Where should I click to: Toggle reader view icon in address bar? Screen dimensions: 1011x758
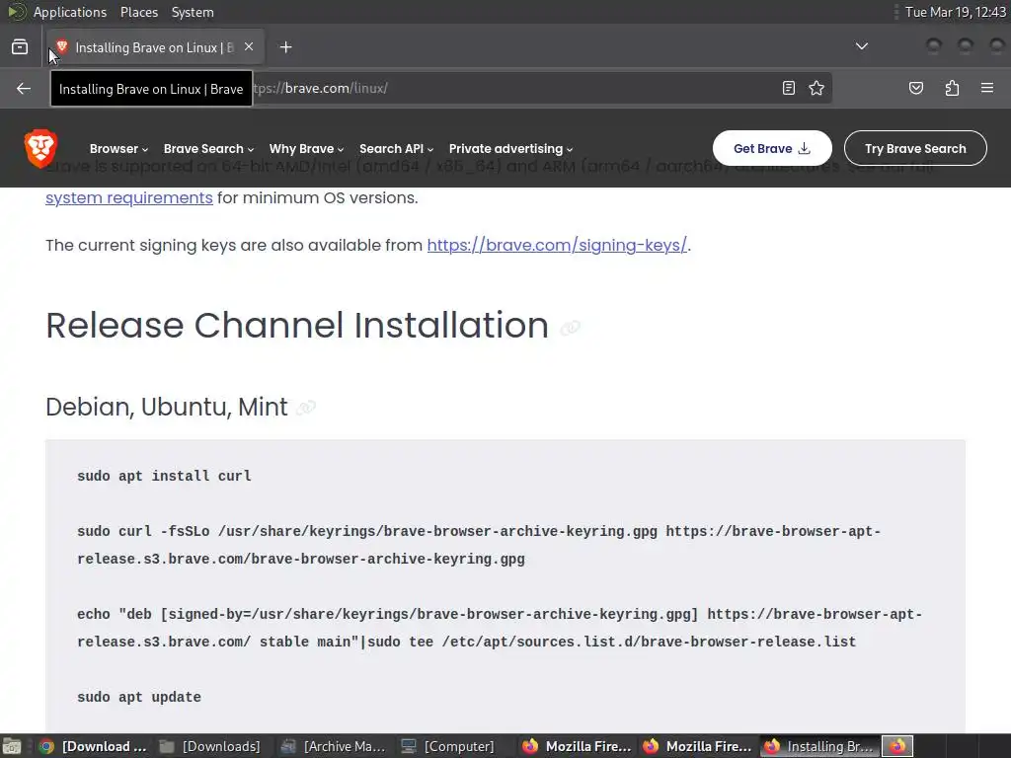pos(789,88)
